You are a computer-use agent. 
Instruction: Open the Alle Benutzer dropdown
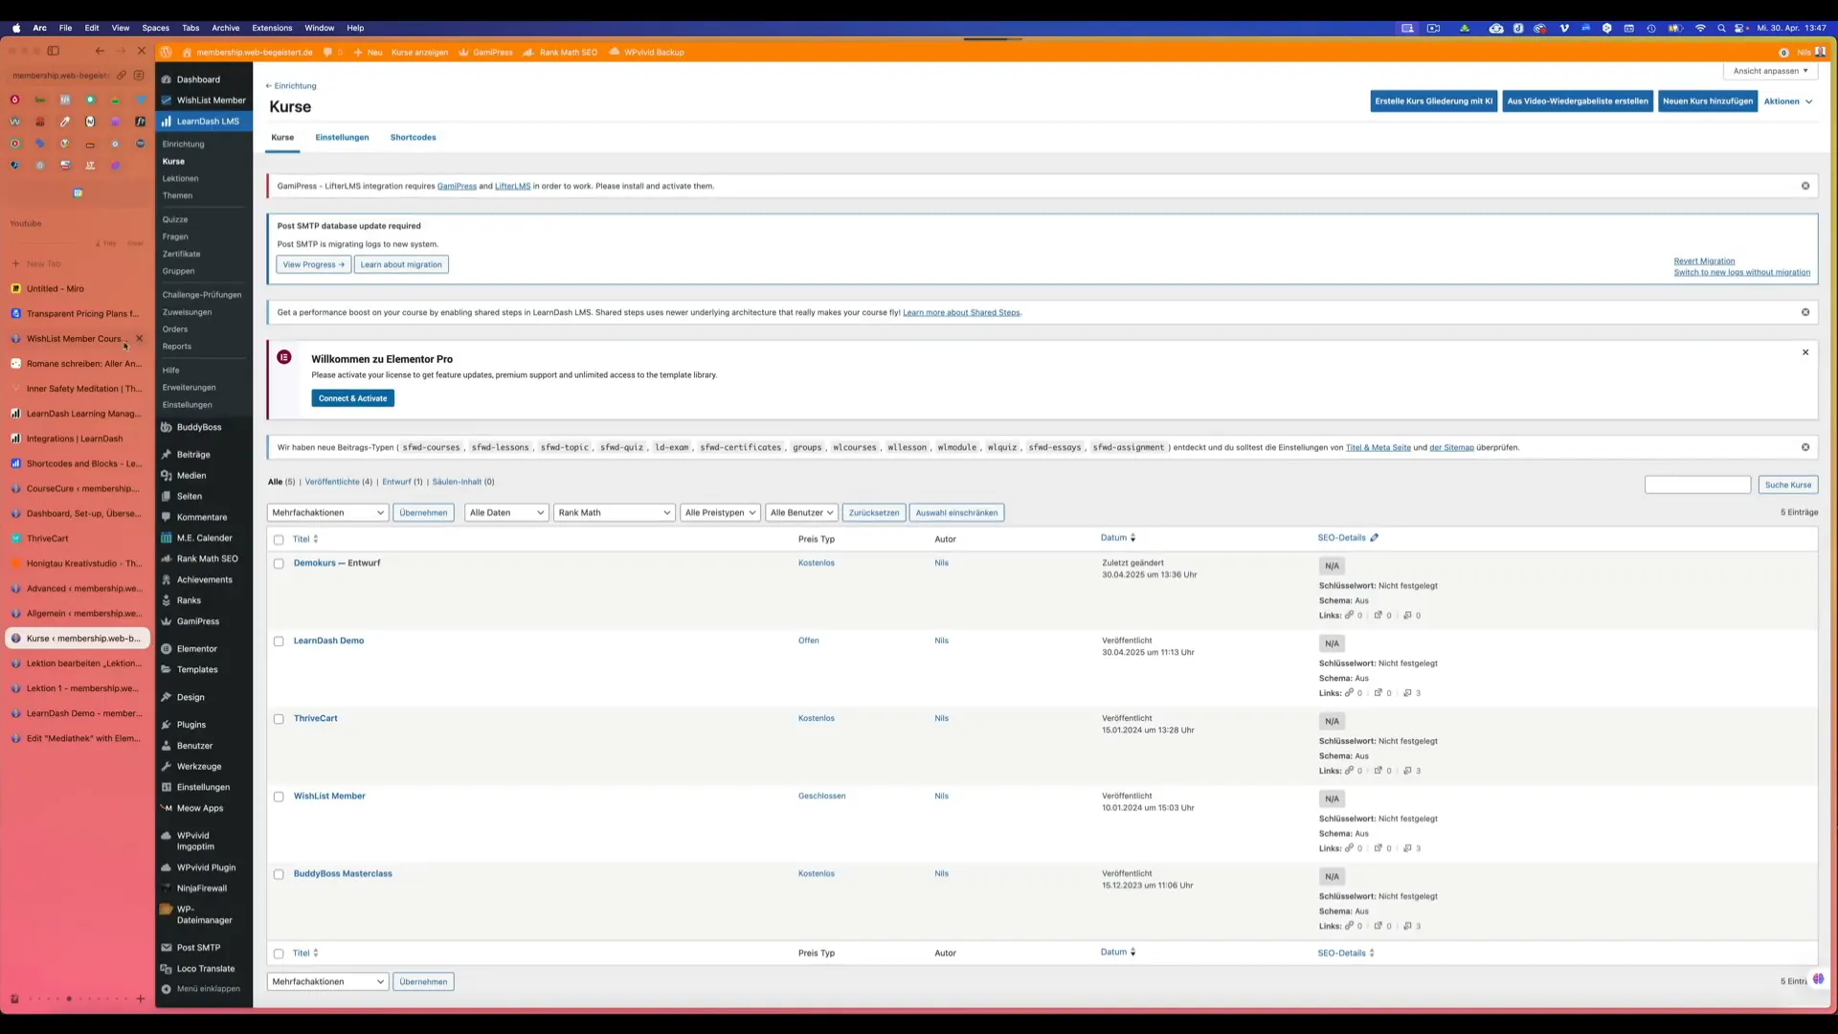point(802,512)
